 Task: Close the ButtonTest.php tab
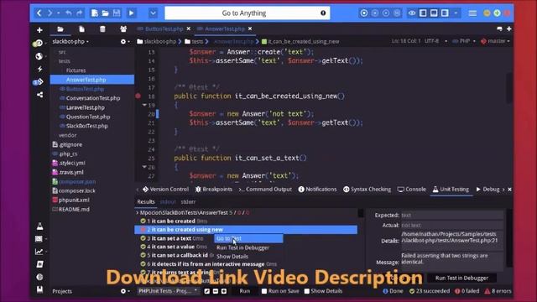(188, 29)
